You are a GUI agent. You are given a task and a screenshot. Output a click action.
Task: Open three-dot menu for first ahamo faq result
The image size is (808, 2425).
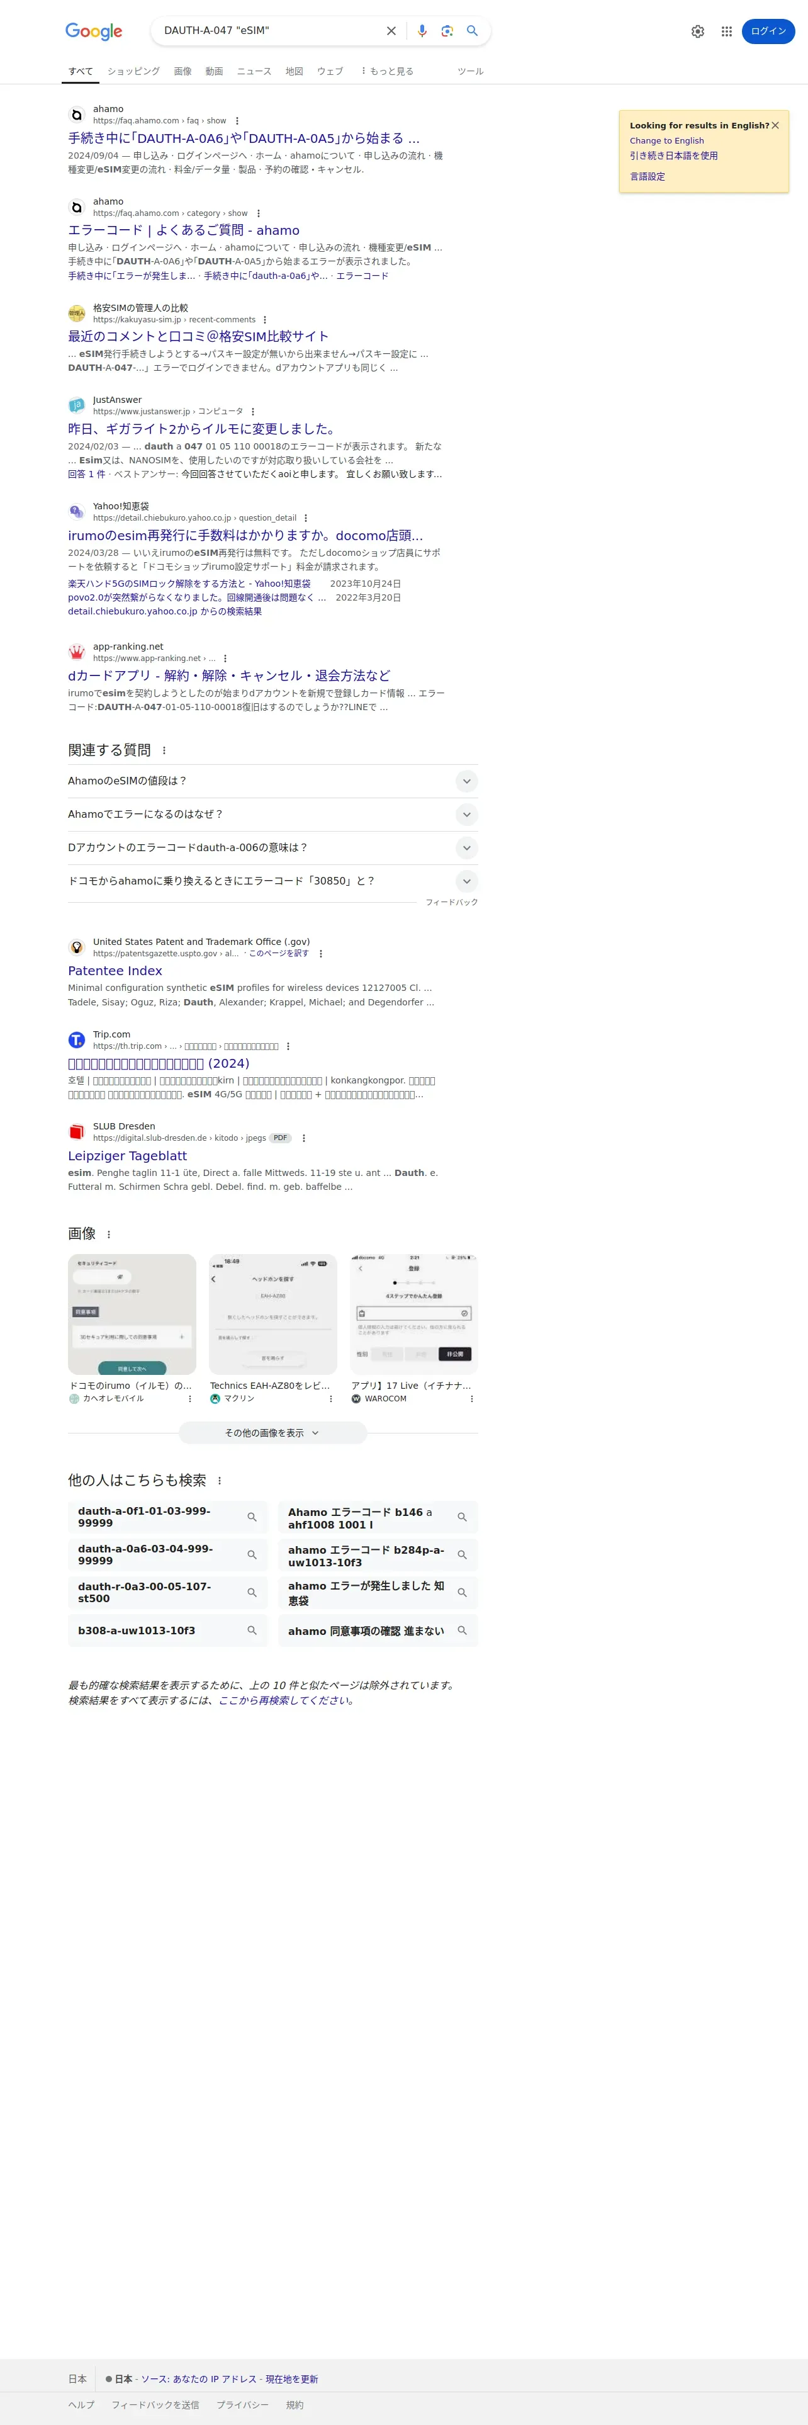pos(237,120)
